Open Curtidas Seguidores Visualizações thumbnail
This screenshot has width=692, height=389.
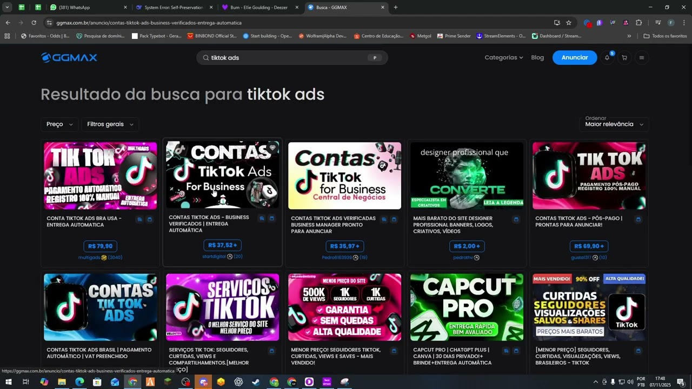click(x=589, y=307)
